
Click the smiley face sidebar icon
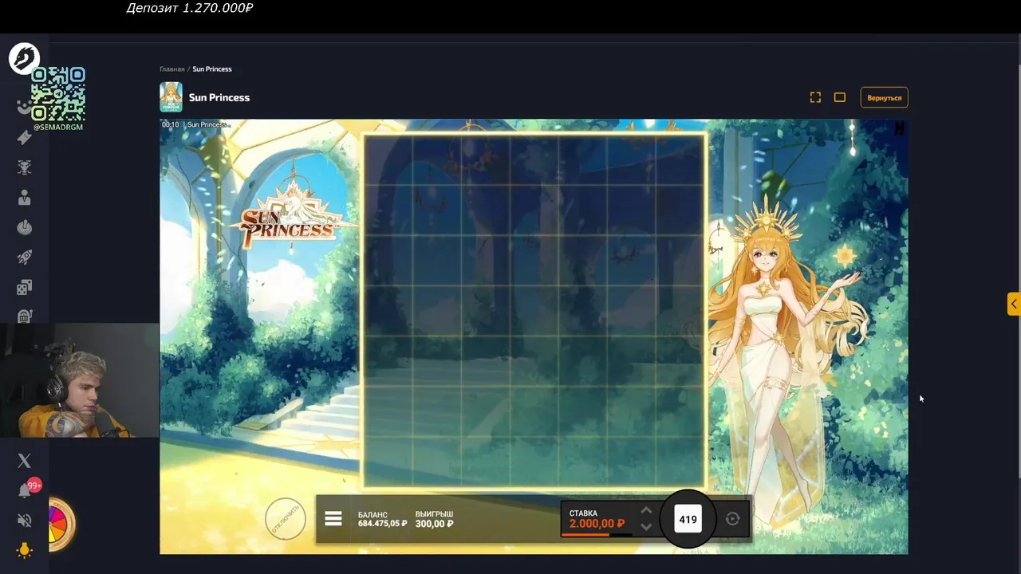point(22,107)
